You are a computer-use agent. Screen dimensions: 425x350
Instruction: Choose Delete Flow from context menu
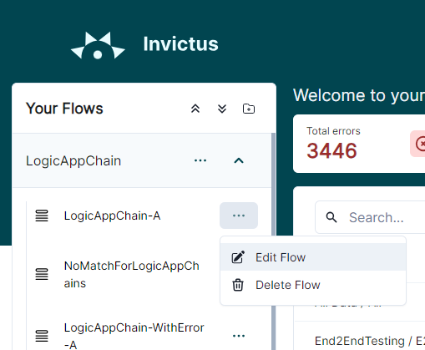point(313,285)
